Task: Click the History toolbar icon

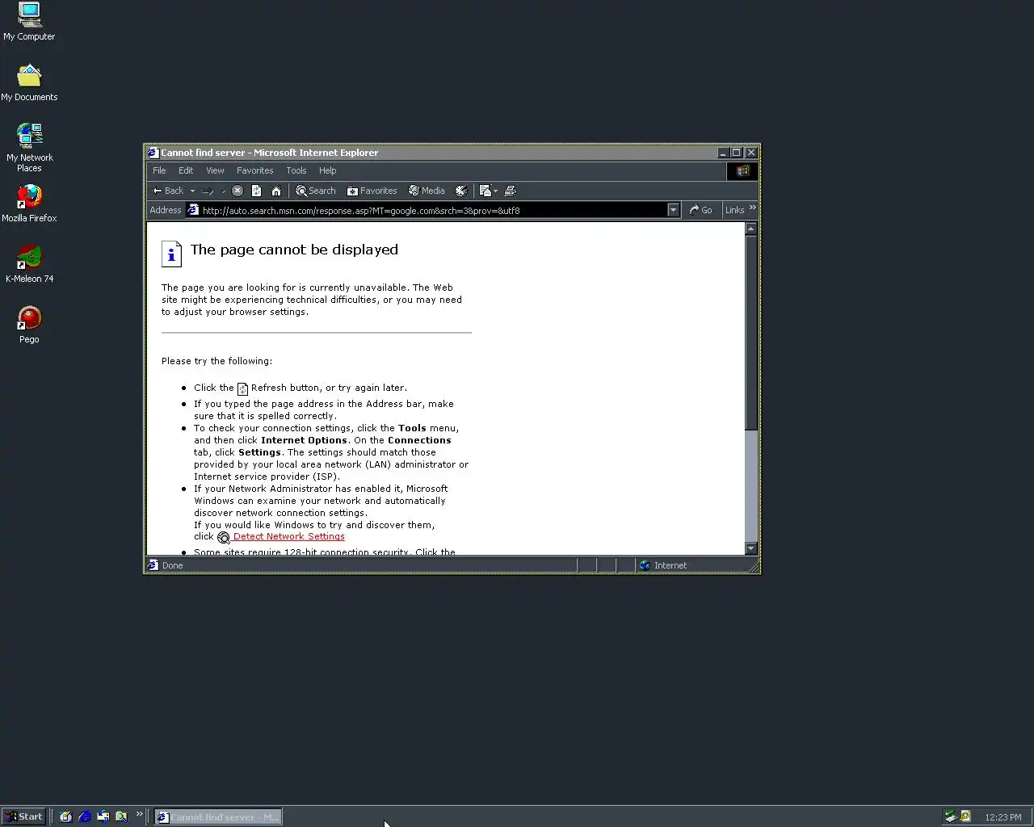Action: [461, 191]
